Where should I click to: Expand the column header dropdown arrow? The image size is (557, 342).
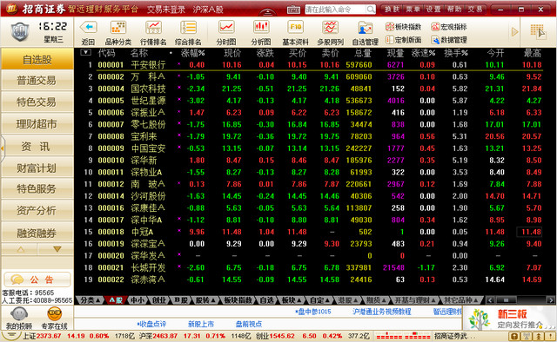click(85, 52)
